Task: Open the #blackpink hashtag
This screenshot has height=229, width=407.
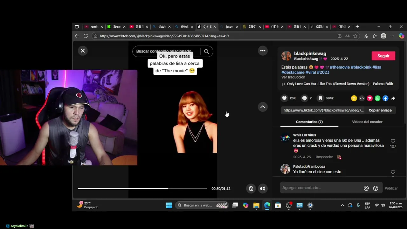Action: pos(361,67)
